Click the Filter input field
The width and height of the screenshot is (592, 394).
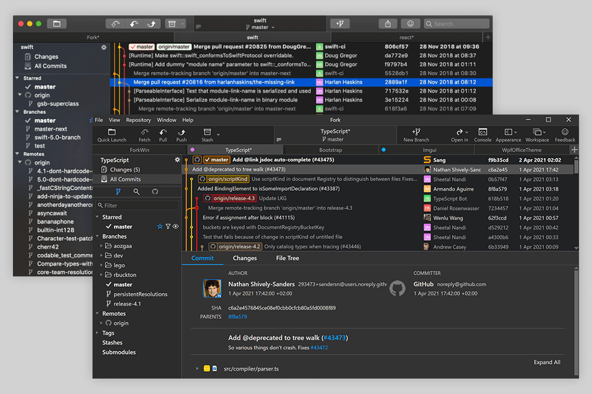(138, 206)
